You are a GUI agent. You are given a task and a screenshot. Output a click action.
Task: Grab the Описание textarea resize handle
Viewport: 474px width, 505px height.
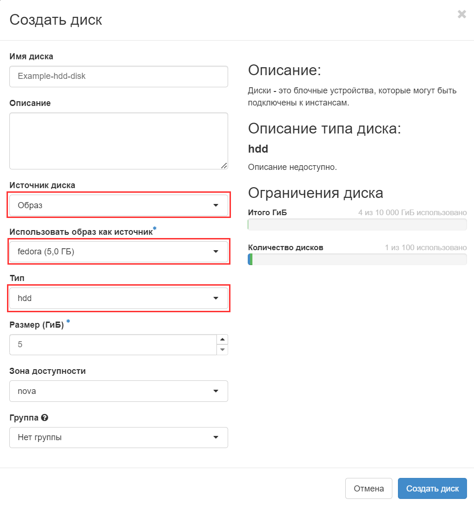(224, 165)
